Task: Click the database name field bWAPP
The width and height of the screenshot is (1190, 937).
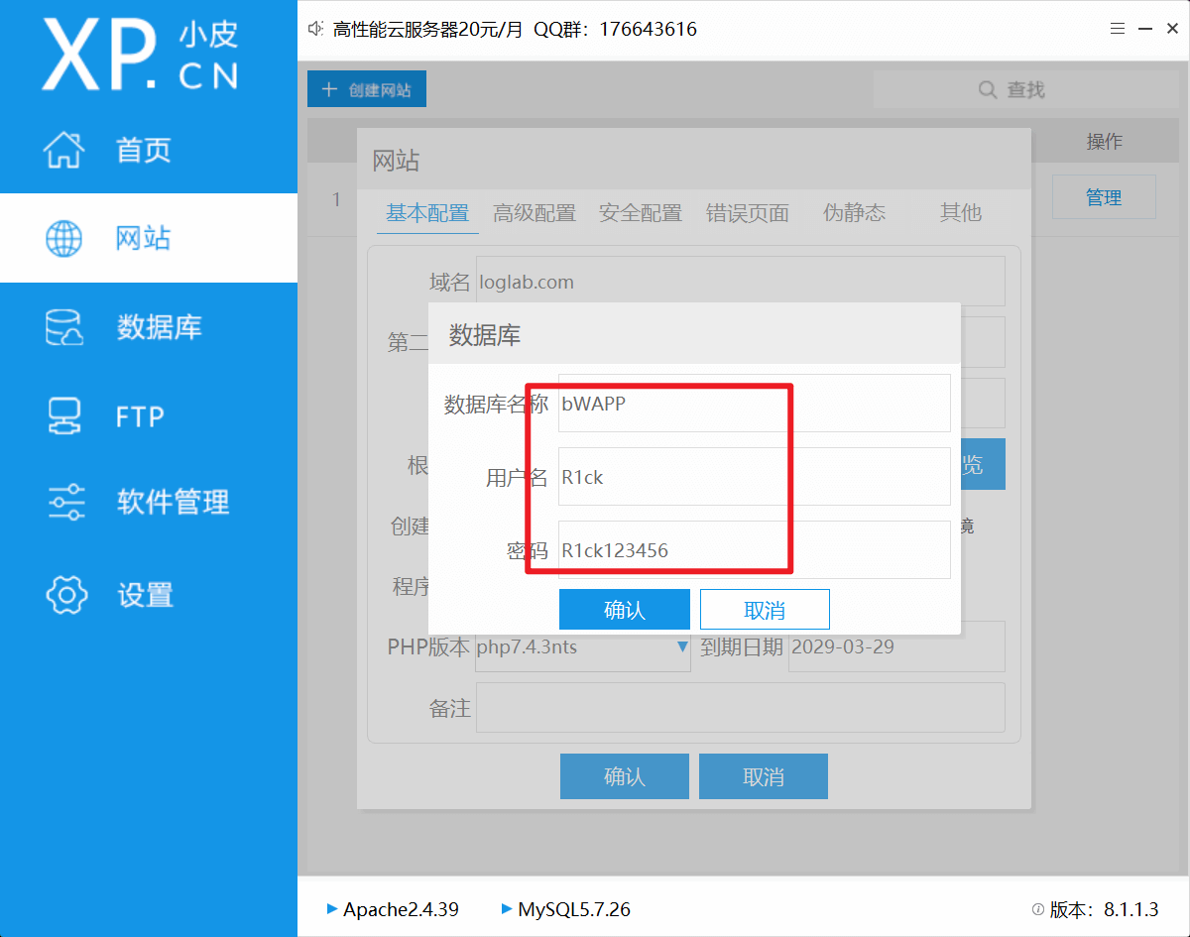Action: [x=754, y=404]
